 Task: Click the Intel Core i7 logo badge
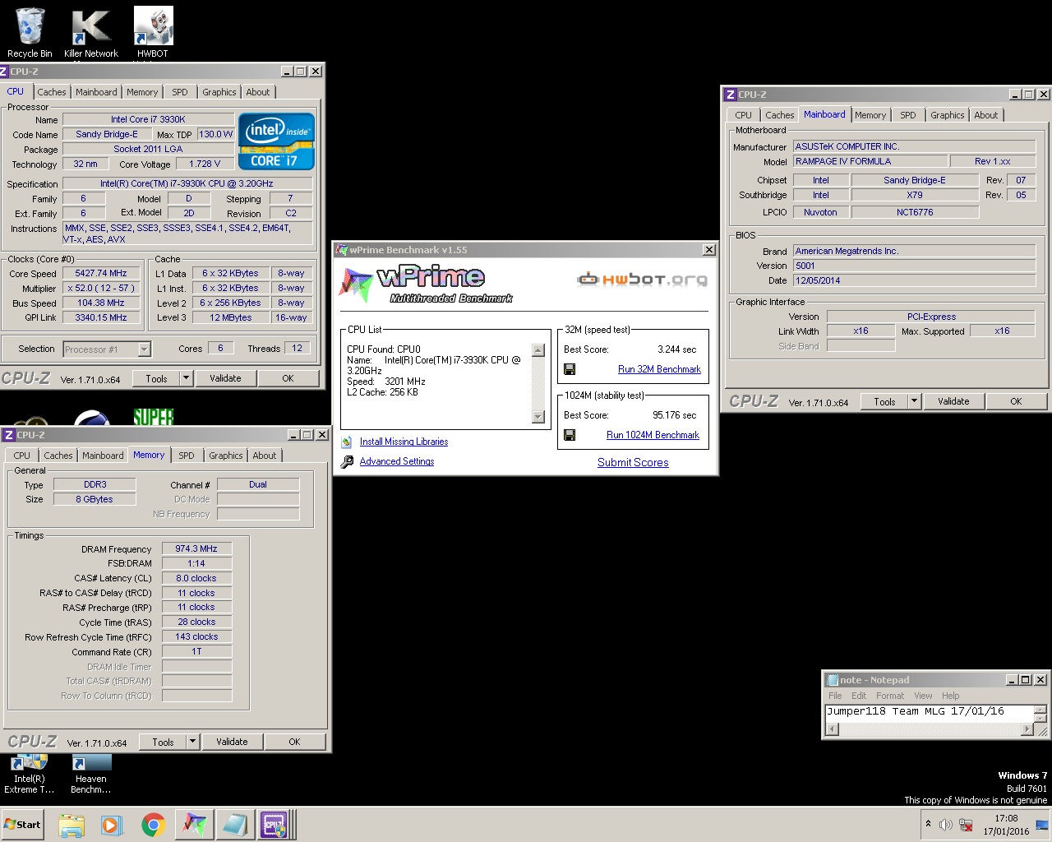tap(277, 141)
